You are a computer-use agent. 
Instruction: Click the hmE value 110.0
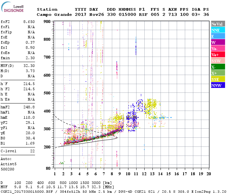(29, 117)
